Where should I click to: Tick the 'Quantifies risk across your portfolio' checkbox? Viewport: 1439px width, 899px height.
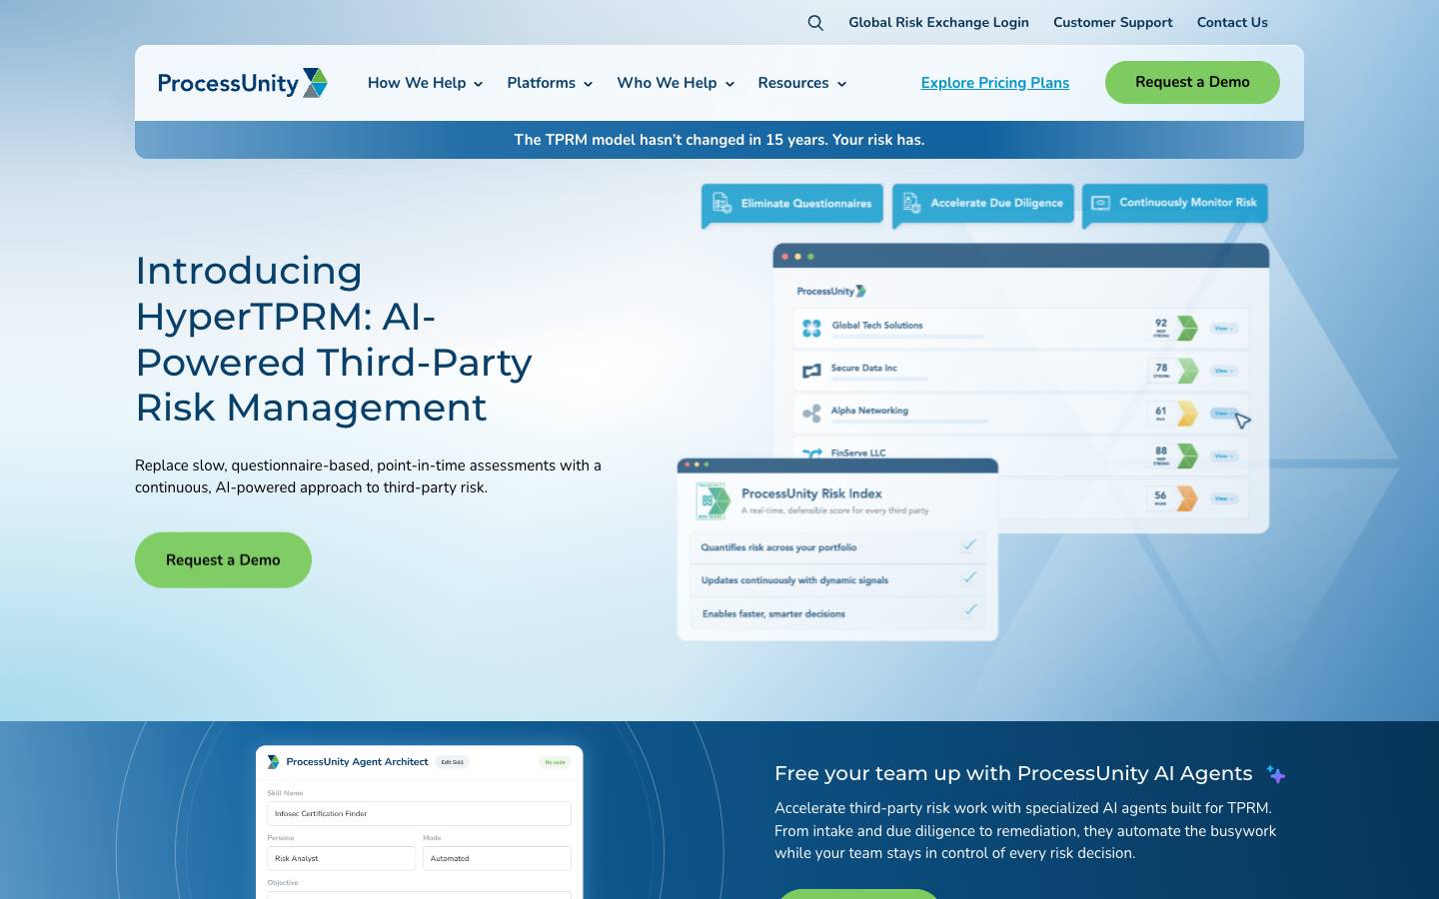click(968, 545)
